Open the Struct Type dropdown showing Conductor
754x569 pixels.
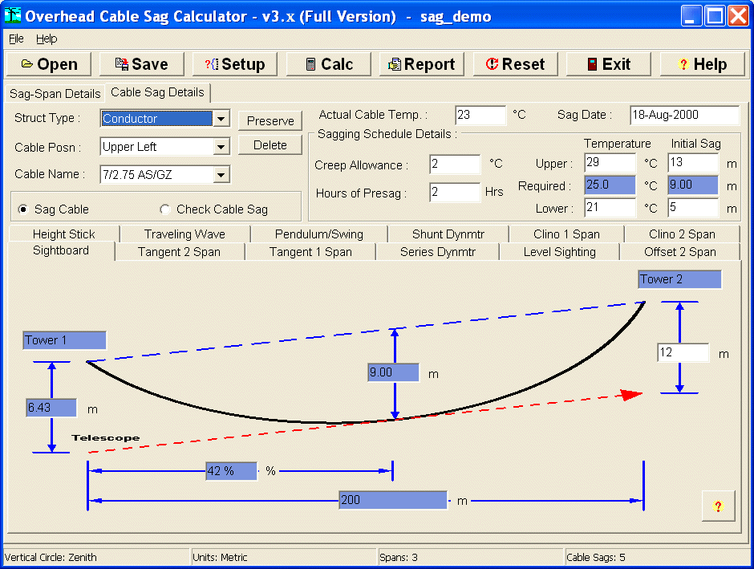point(221,118)
